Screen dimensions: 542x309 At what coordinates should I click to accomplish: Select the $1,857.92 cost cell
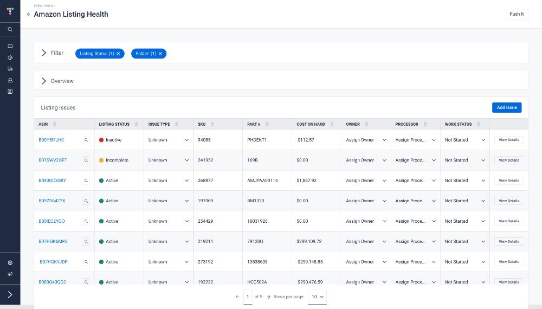pyautogui.click(x=307, y=181)
